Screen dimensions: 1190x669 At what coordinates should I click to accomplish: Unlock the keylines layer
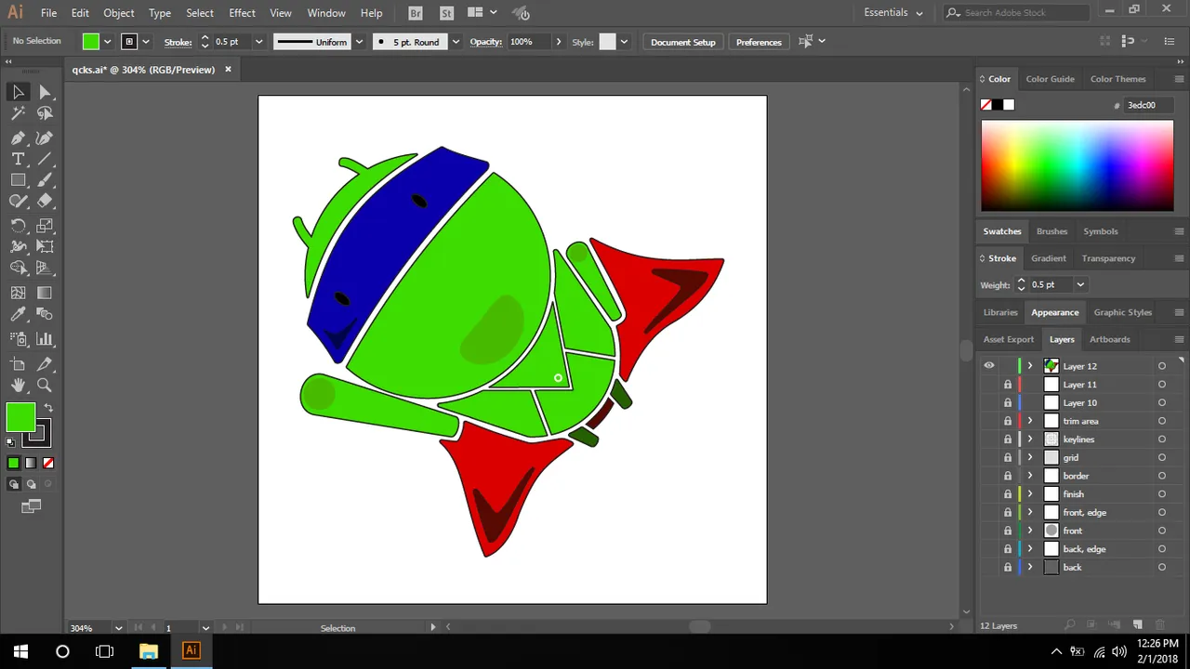pyautogui.click(x=1008, y=439)
